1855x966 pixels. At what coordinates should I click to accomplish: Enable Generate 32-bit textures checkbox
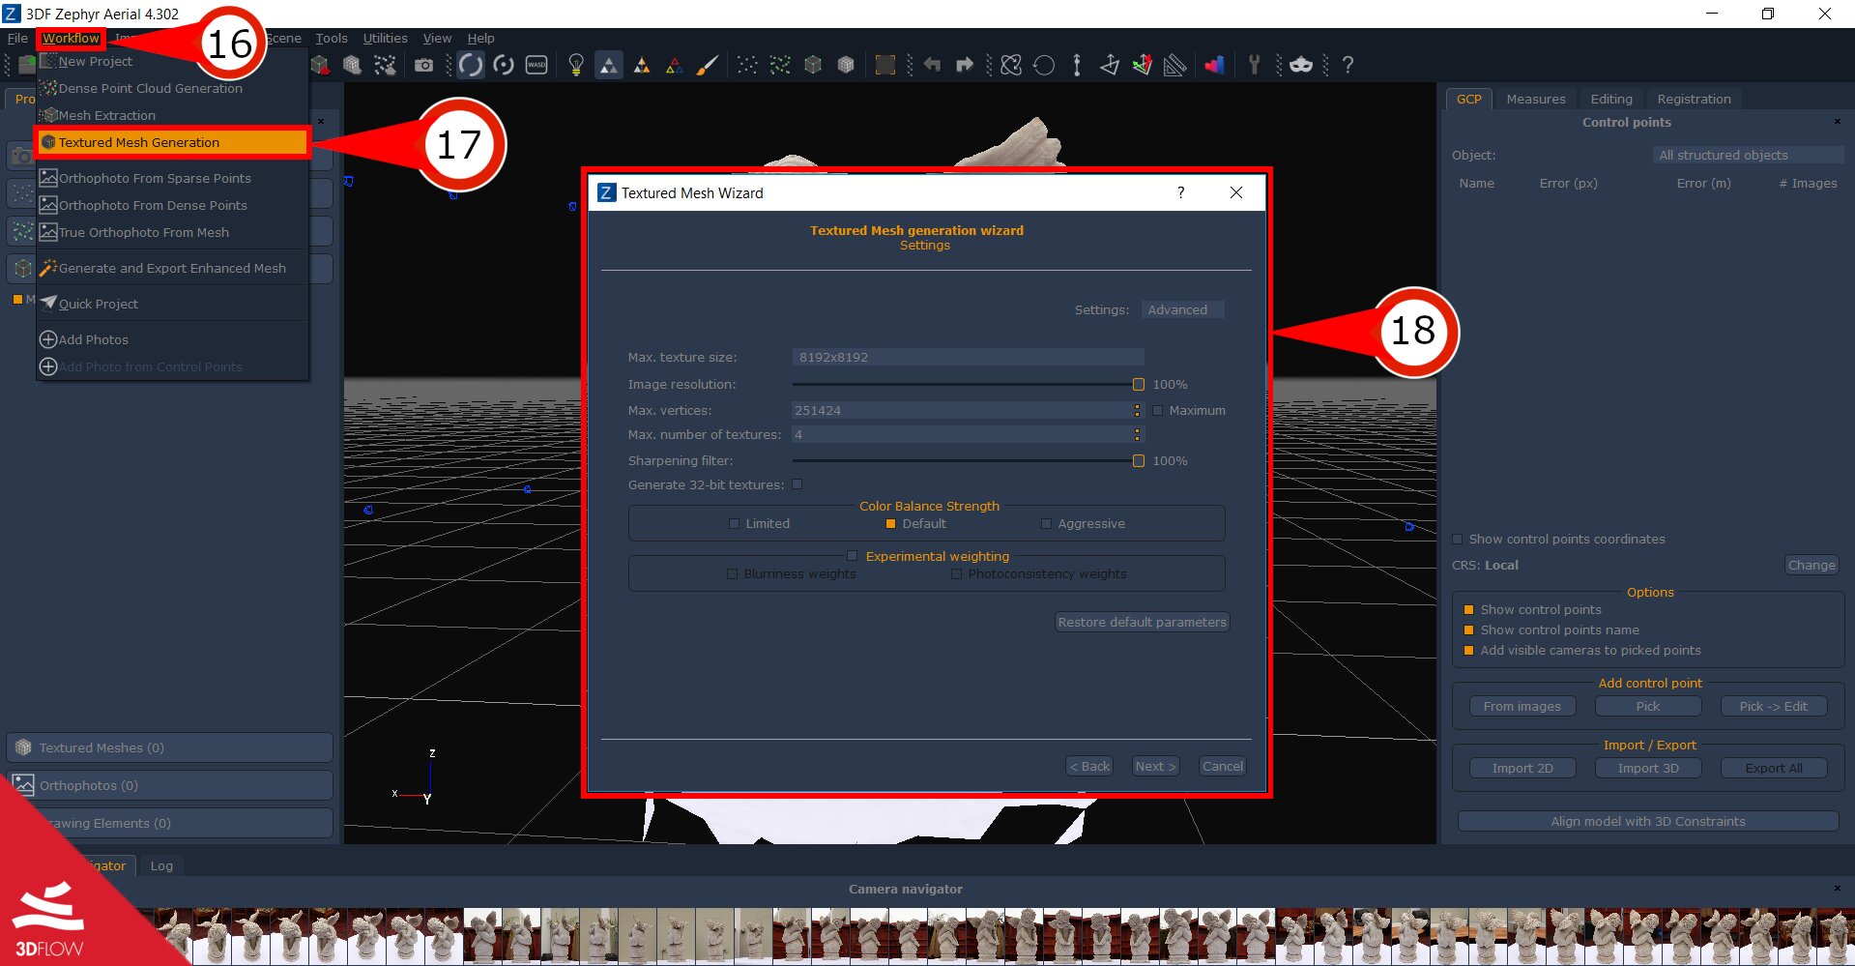tap(797, 484)
